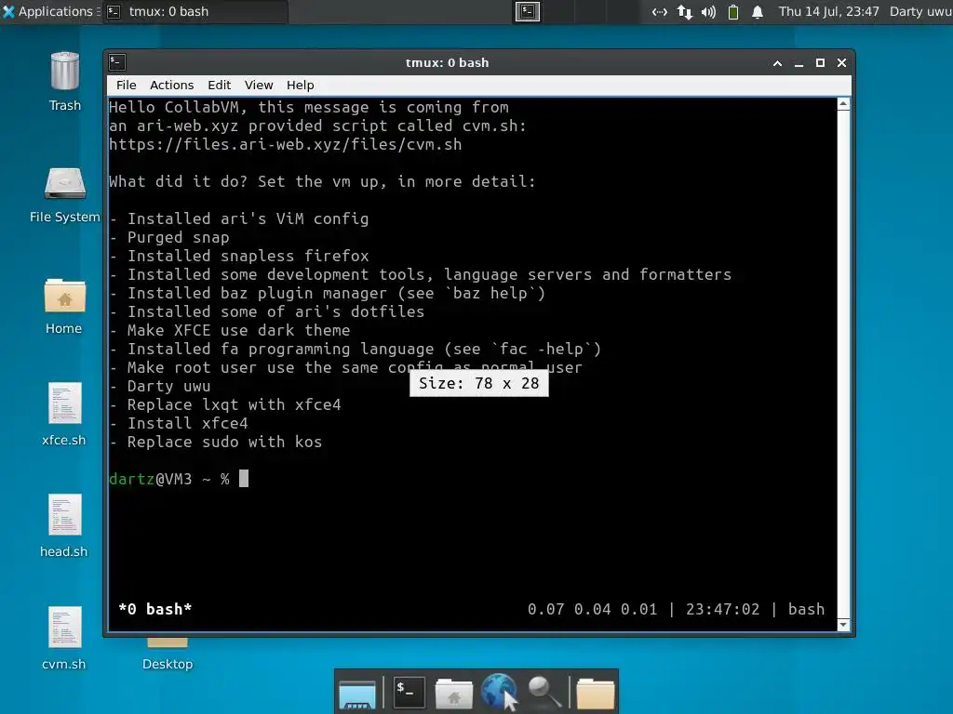This screenshot has height=714, width=953.
Task: Open the Actions menu in terminal
Action: pos(171,85)
